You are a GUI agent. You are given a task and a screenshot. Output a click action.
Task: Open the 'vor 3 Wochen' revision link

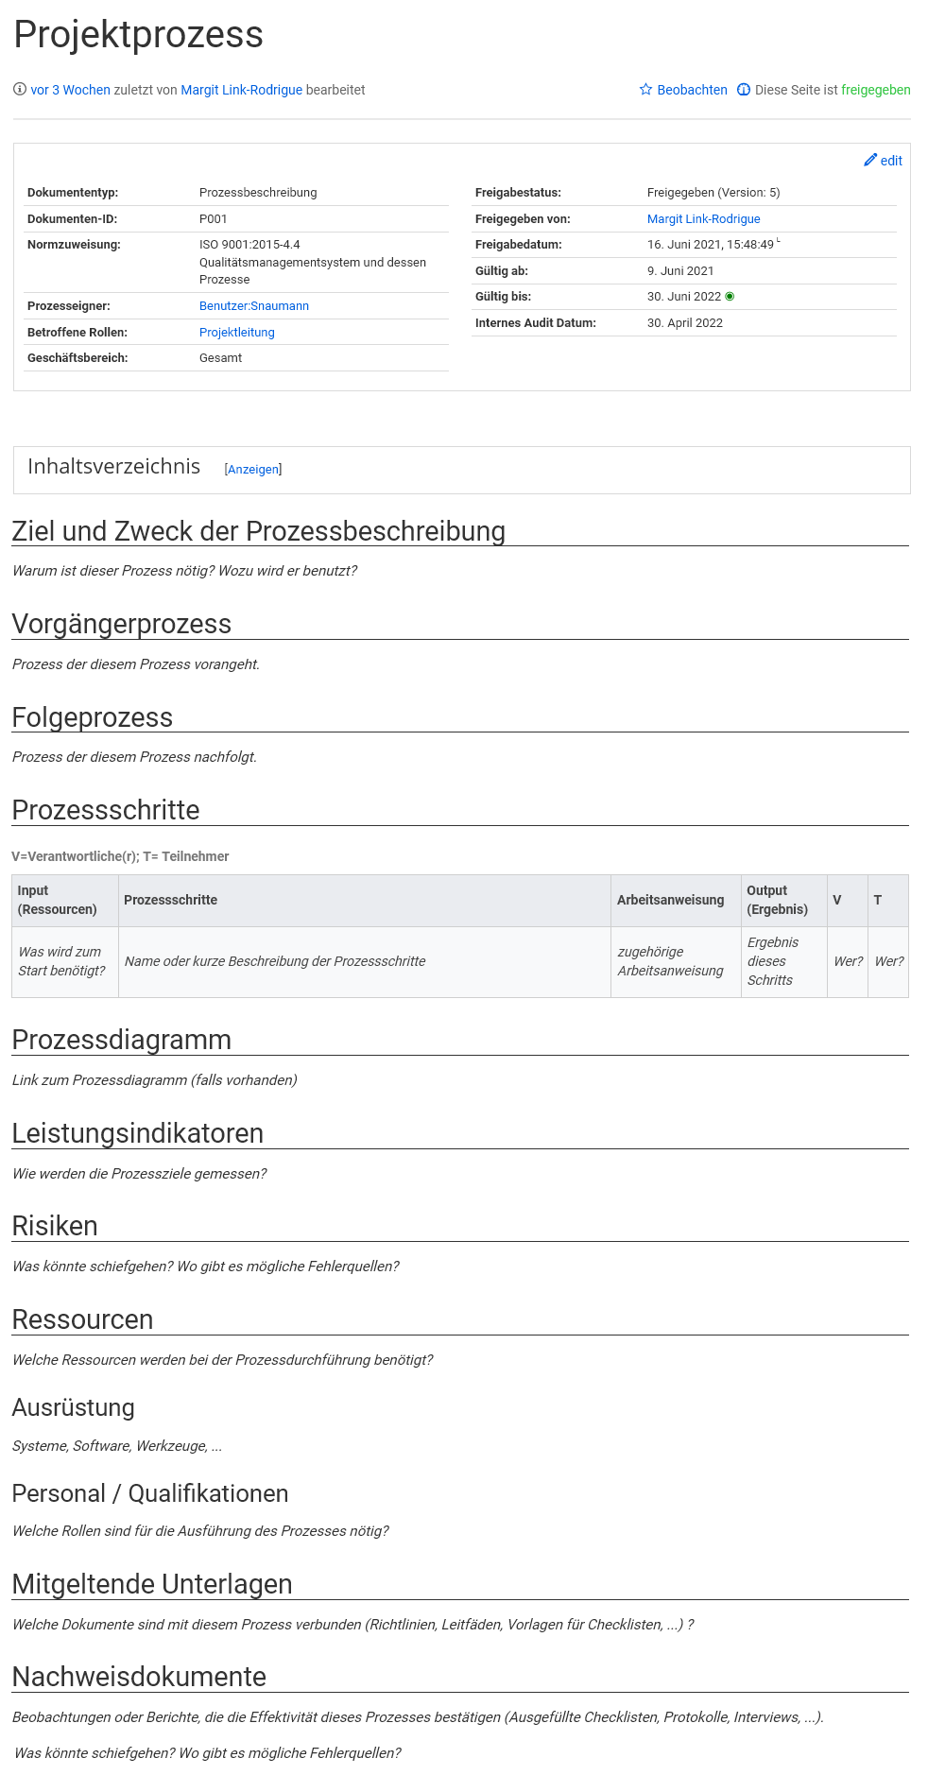(70, 90)
